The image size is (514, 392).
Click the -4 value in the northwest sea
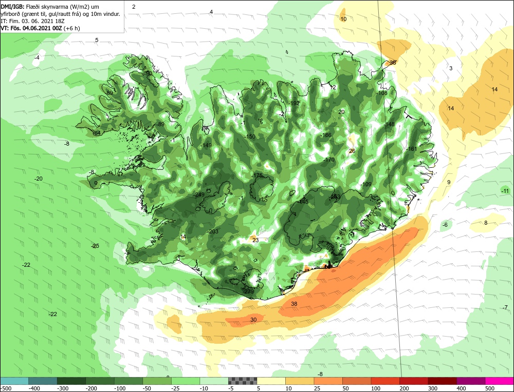[36, 57]
